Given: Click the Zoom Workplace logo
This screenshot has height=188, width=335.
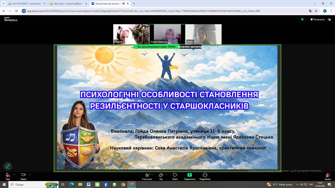Looking at the screenshot, I should (11, 19).
